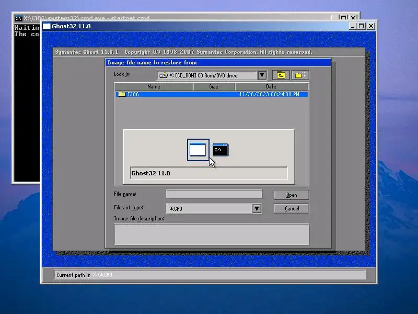Click cmd window title bar icon

click(x=18, y=18)
